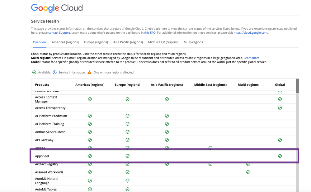Click the orange regions-affected warning triangle icon
The image size is (311, 192).
pos(89,72)
